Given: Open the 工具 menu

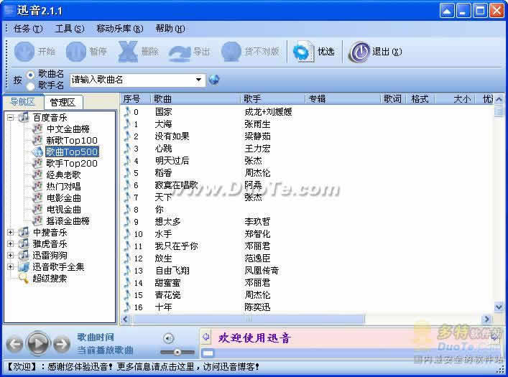Looking at the screenshot, I should pos(70,29).
